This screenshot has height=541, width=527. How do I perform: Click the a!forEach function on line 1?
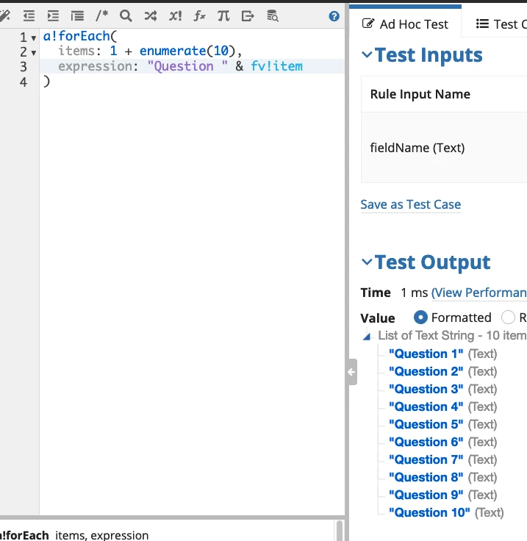click(76, 36)
